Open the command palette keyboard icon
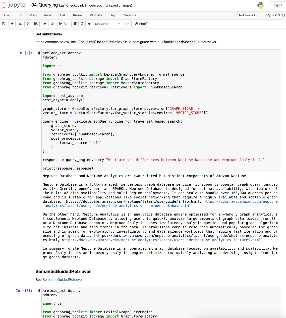This screenshot has width=286, height=318. point(128,24)
